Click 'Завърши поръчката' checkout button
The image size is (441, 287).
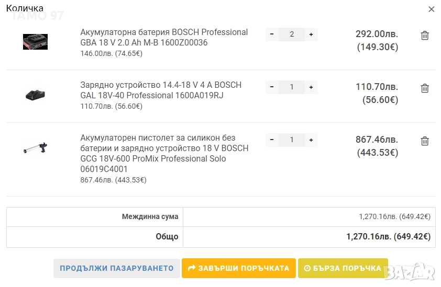coord(238,268)
